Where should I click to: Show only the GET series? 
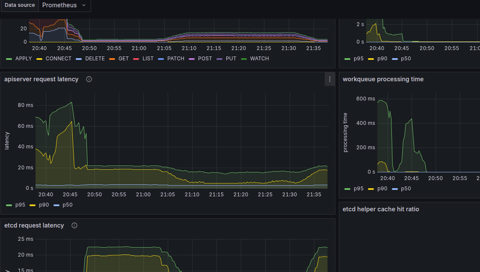pyautogui.click(x=123, y=59)
